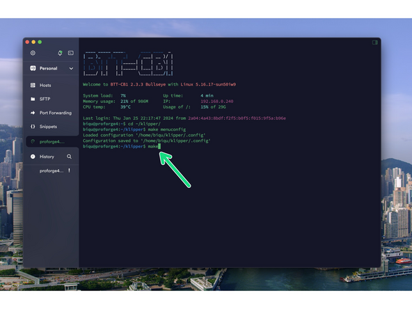The width and height of the screenshot is (412, 309).
Task: Click the Snippets braces icon
Action: [x=33, y=127]
